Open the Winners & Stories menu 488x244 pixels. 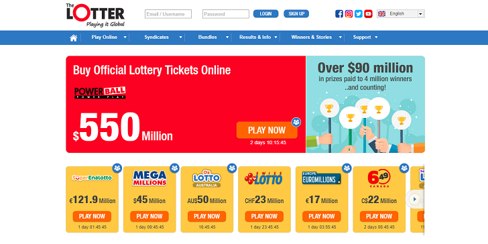pyautogui.click(x=311, y=38)
